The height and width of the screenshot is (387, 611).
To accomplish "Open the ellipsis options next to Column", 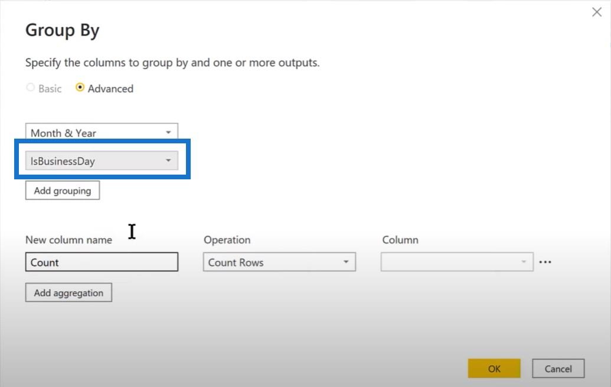I will tap(545, 262).
